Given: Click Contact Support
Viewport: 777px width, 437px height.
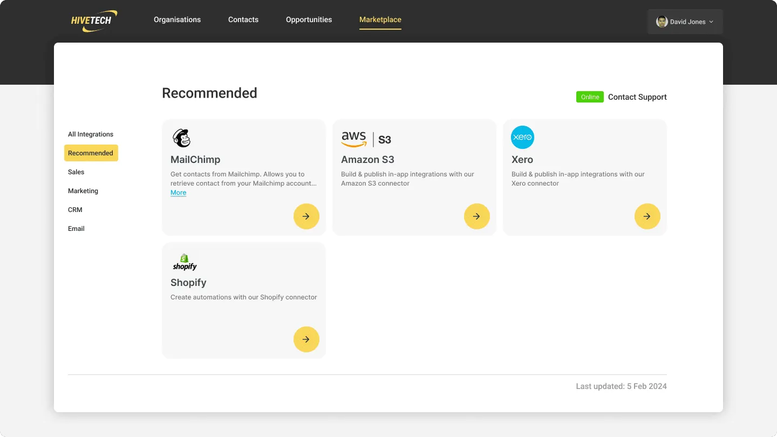Looking at the screenshot, I should (637, 97).
